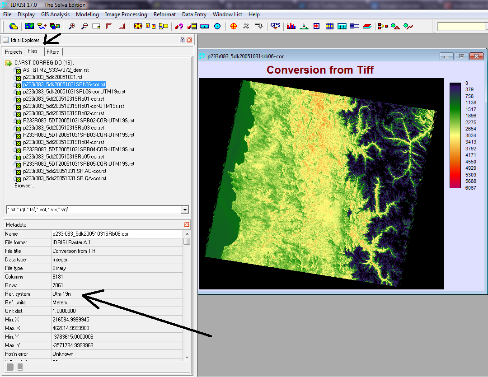The width and height of the screenshot is (488, 377).
Task: Open the GPS tool in the toolbar
Action: pyautogui.click(x=275, y=26)
